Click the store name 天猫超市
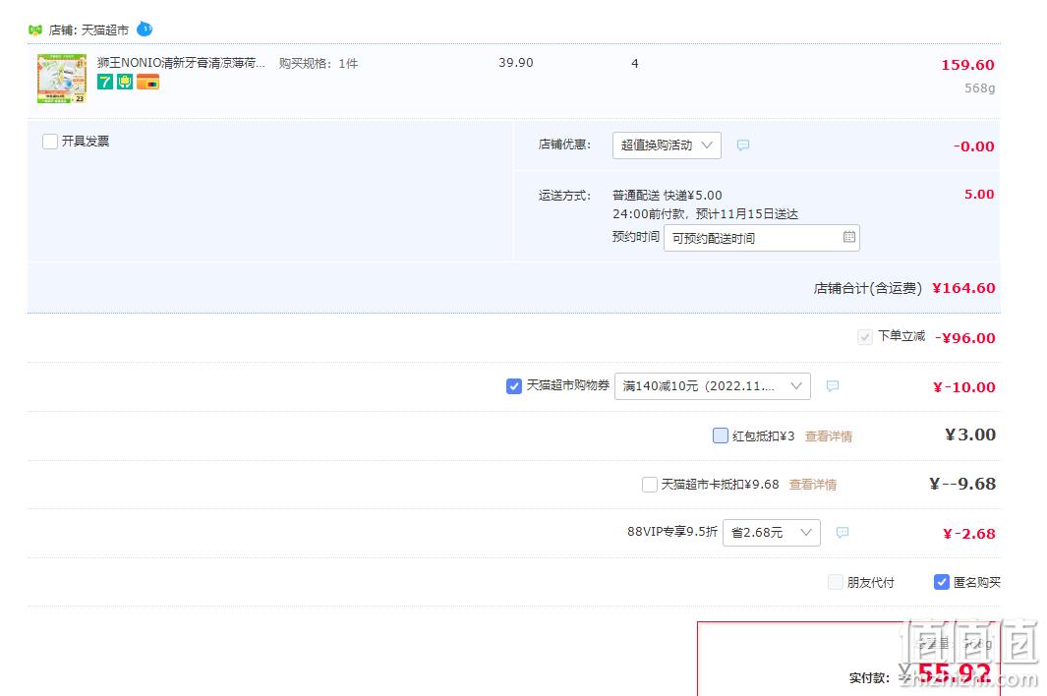This screenshot has width=1047, height=696. coord(105,30)
